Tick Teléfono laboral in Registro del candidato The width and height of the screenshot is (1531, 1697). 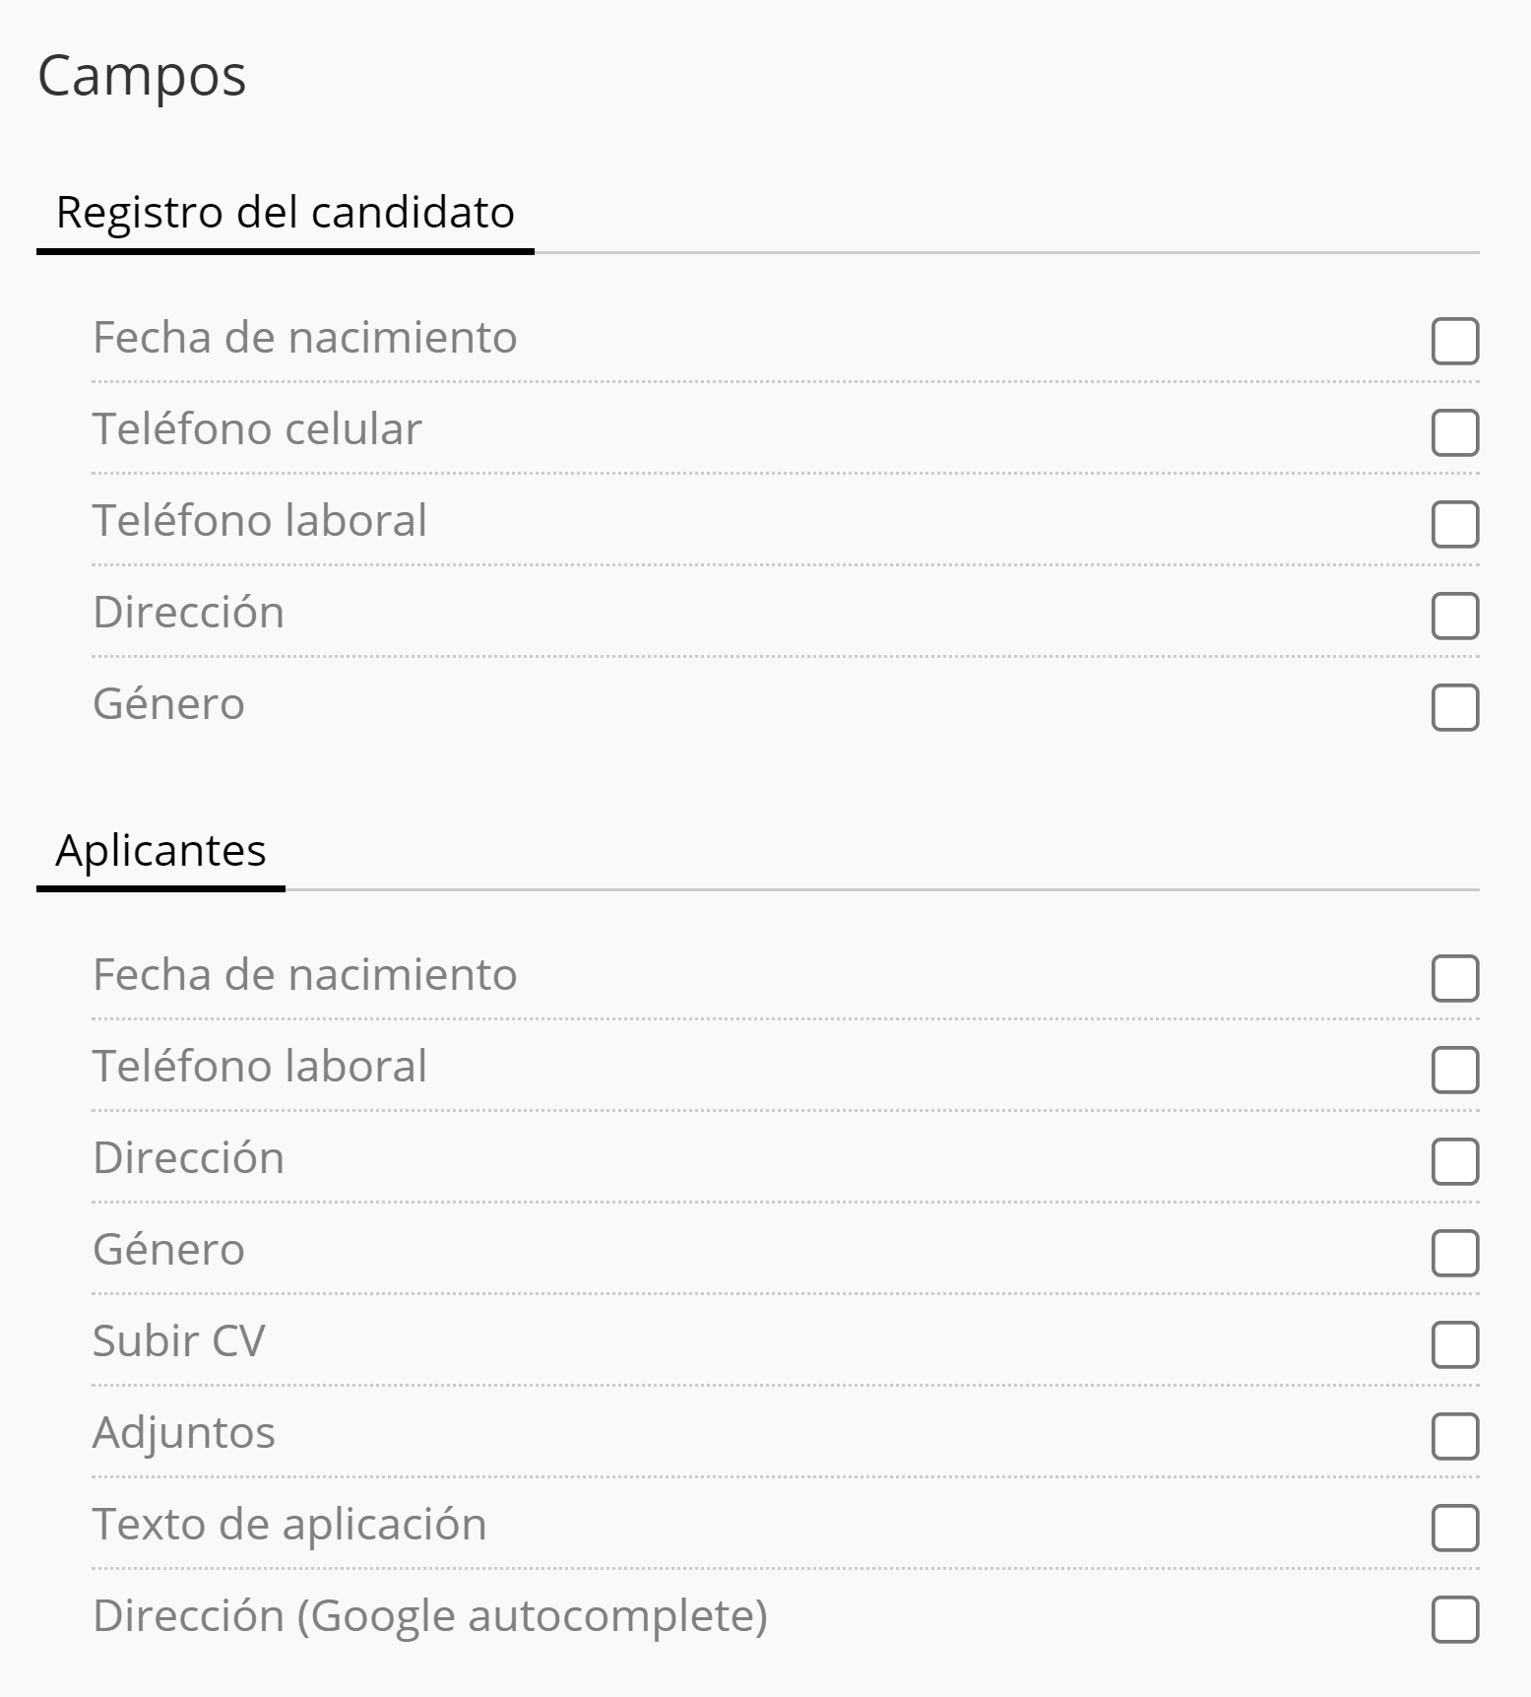[x=1454, y=524]
